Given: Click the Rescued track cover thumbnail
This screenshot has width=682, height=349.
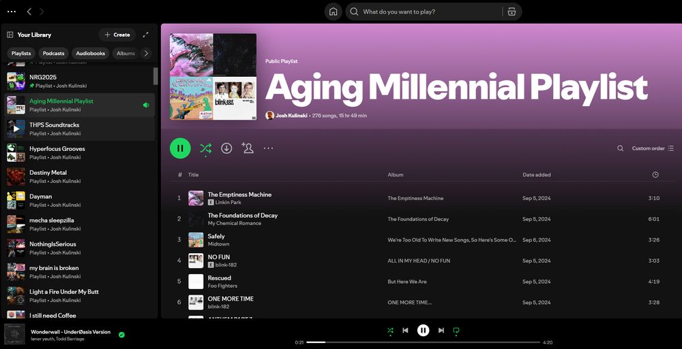Looking at the screenshot, I should point(196,281).
